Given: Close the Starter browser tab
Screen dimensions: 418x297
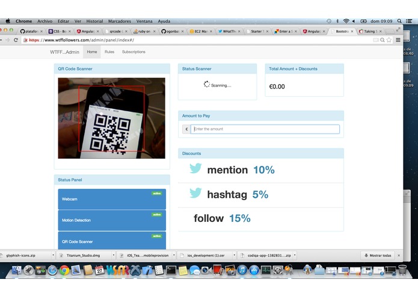Looking at the screenshot, I should coord(267,31).
